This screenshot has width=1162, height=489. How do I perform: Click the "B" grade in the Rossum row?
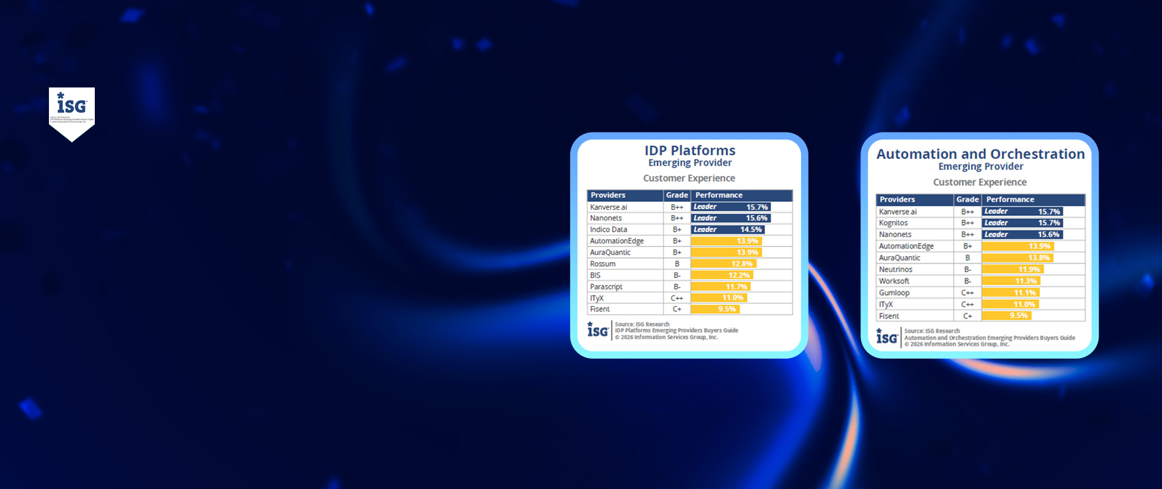click(x=677, y=264)
